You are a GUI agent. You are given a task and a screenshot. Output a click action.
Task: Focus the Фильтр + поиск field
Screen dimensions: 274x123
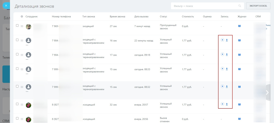[203, 6]
